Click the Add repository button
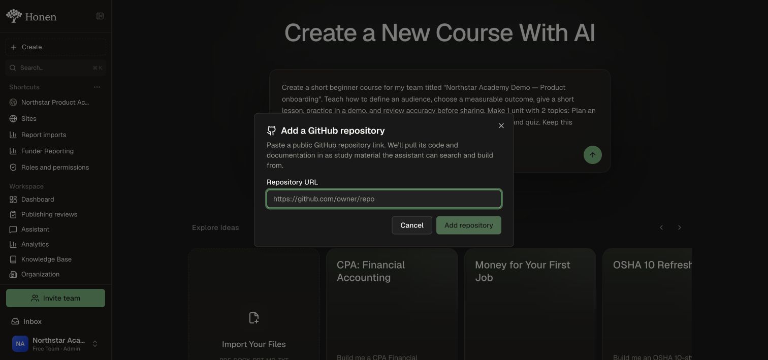Image resolution: width=768 pixels, height=360 pixels. coord(469,225)
